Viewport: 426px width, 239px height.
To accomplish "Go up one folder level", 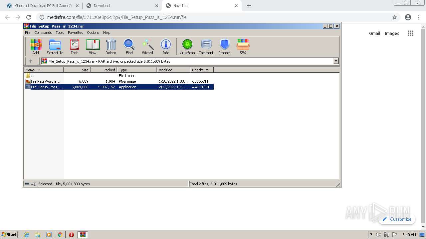I will pos(31,61).
